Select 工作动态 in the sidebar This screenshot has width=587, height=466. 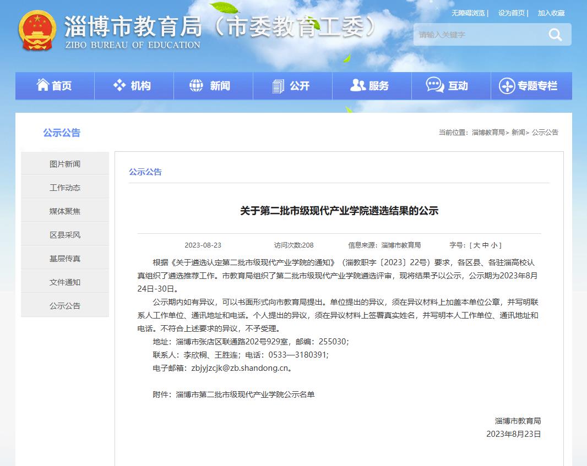pos(65,188)
